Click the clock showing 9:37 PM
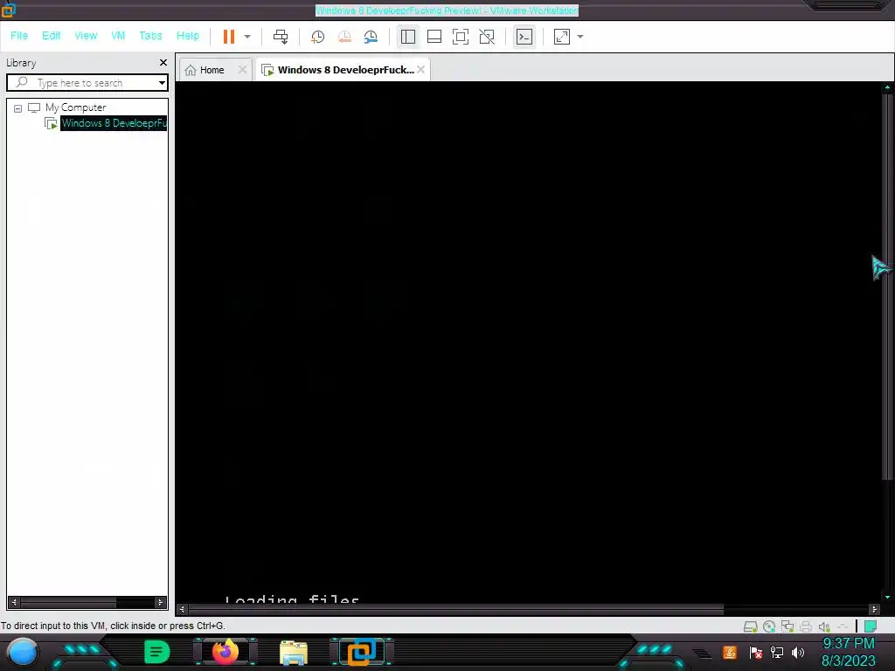 pyautogui.click(x=848, y=644)
